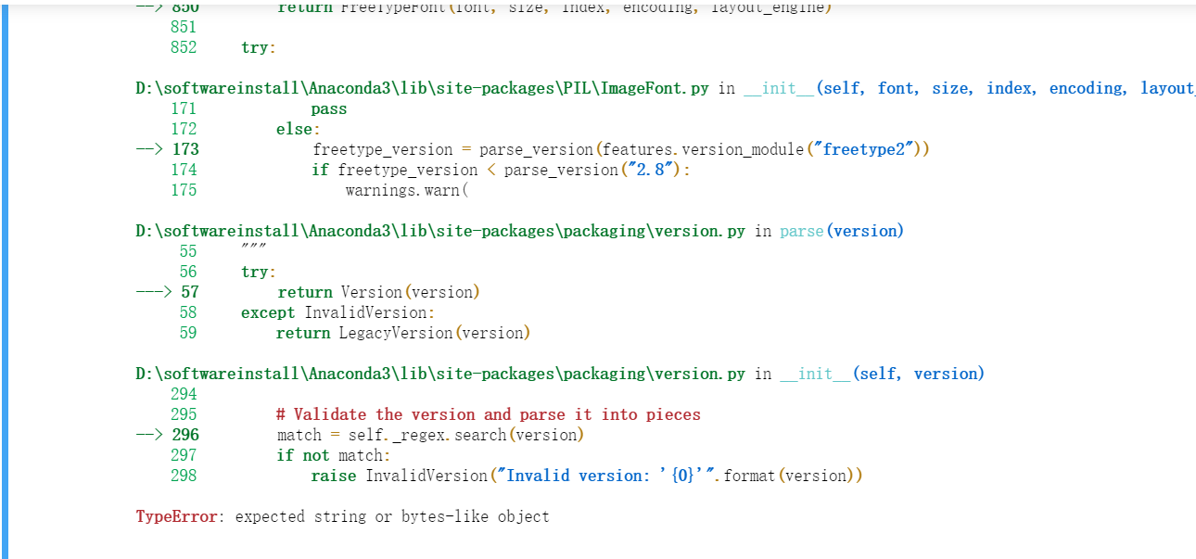Click the version.py path followed by 'in parse(version)'
Viewport: 1196px width, 559px height.
point(440,231)
